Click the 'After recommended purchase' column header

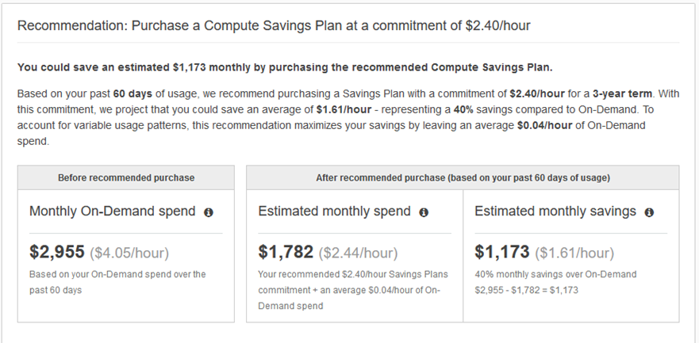point(463,177)
